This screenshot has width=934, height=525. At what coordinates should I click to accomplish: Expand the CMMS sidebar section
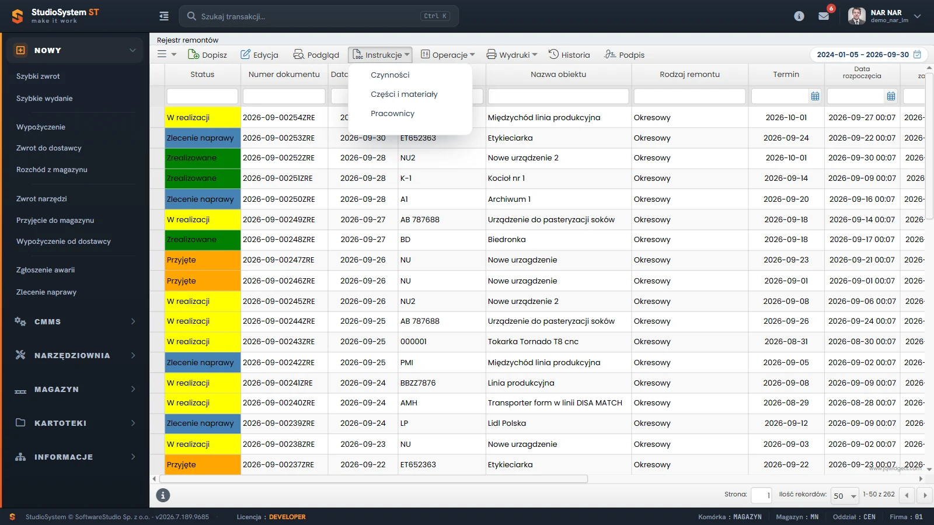pos(75,321)
